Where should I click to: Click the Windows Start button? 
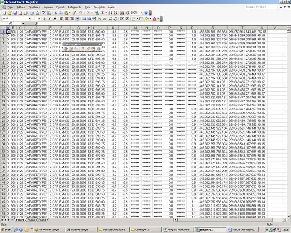7,229
